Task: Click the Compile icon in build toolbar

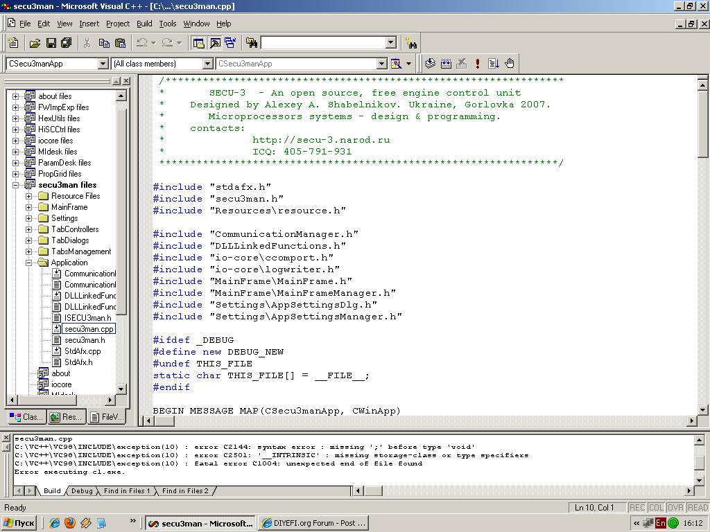Action: [x=430, y=64]
